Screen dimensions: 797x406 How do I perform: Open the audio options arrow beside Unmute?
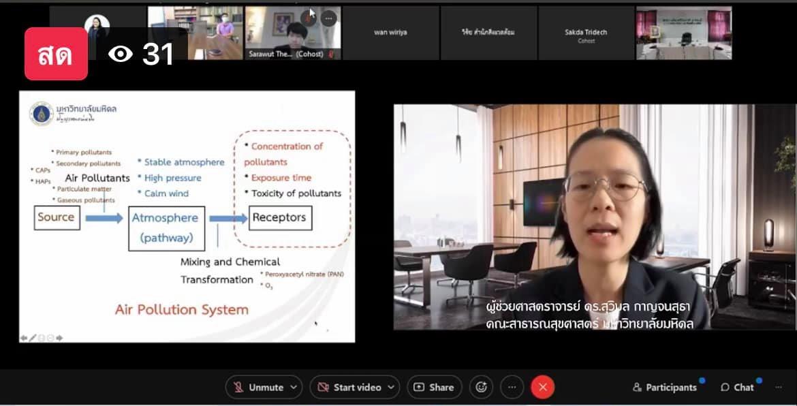point(294,387)
